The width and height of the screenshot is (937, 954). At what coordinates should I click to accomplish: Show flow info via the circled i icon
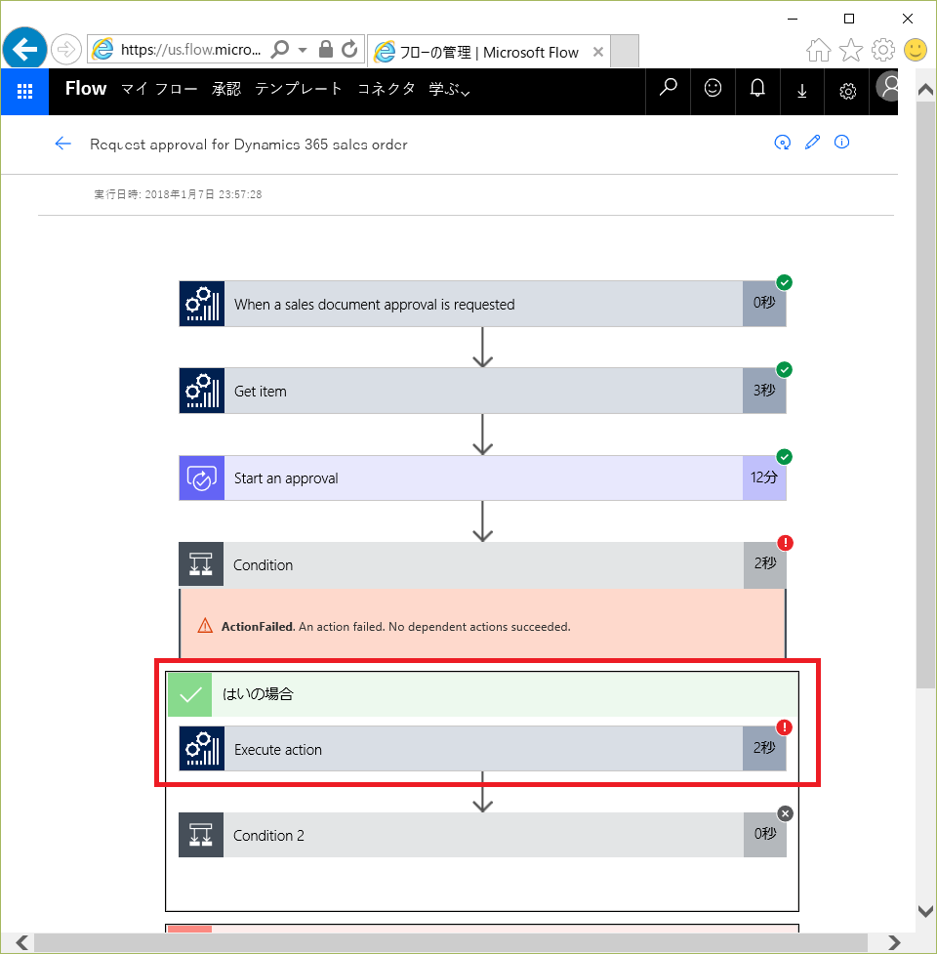coord(841,142)
